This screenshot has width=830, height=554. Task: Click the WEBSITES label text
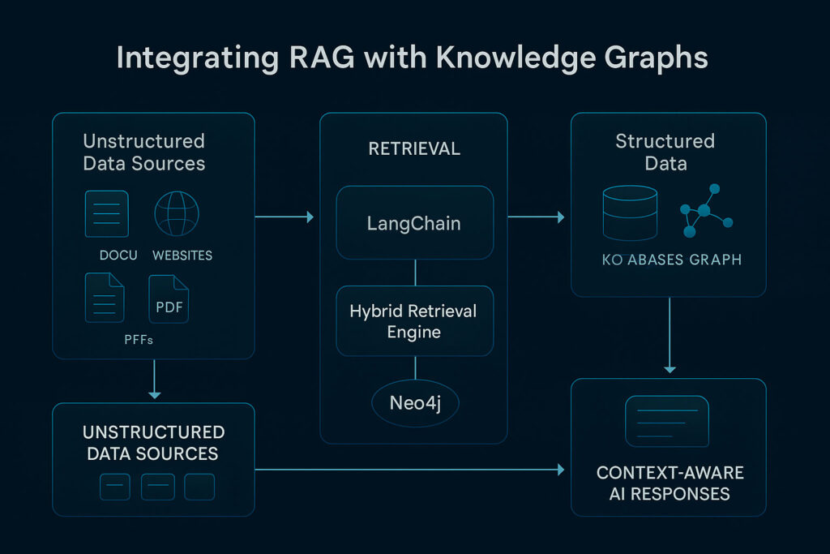tap(182, 256)
